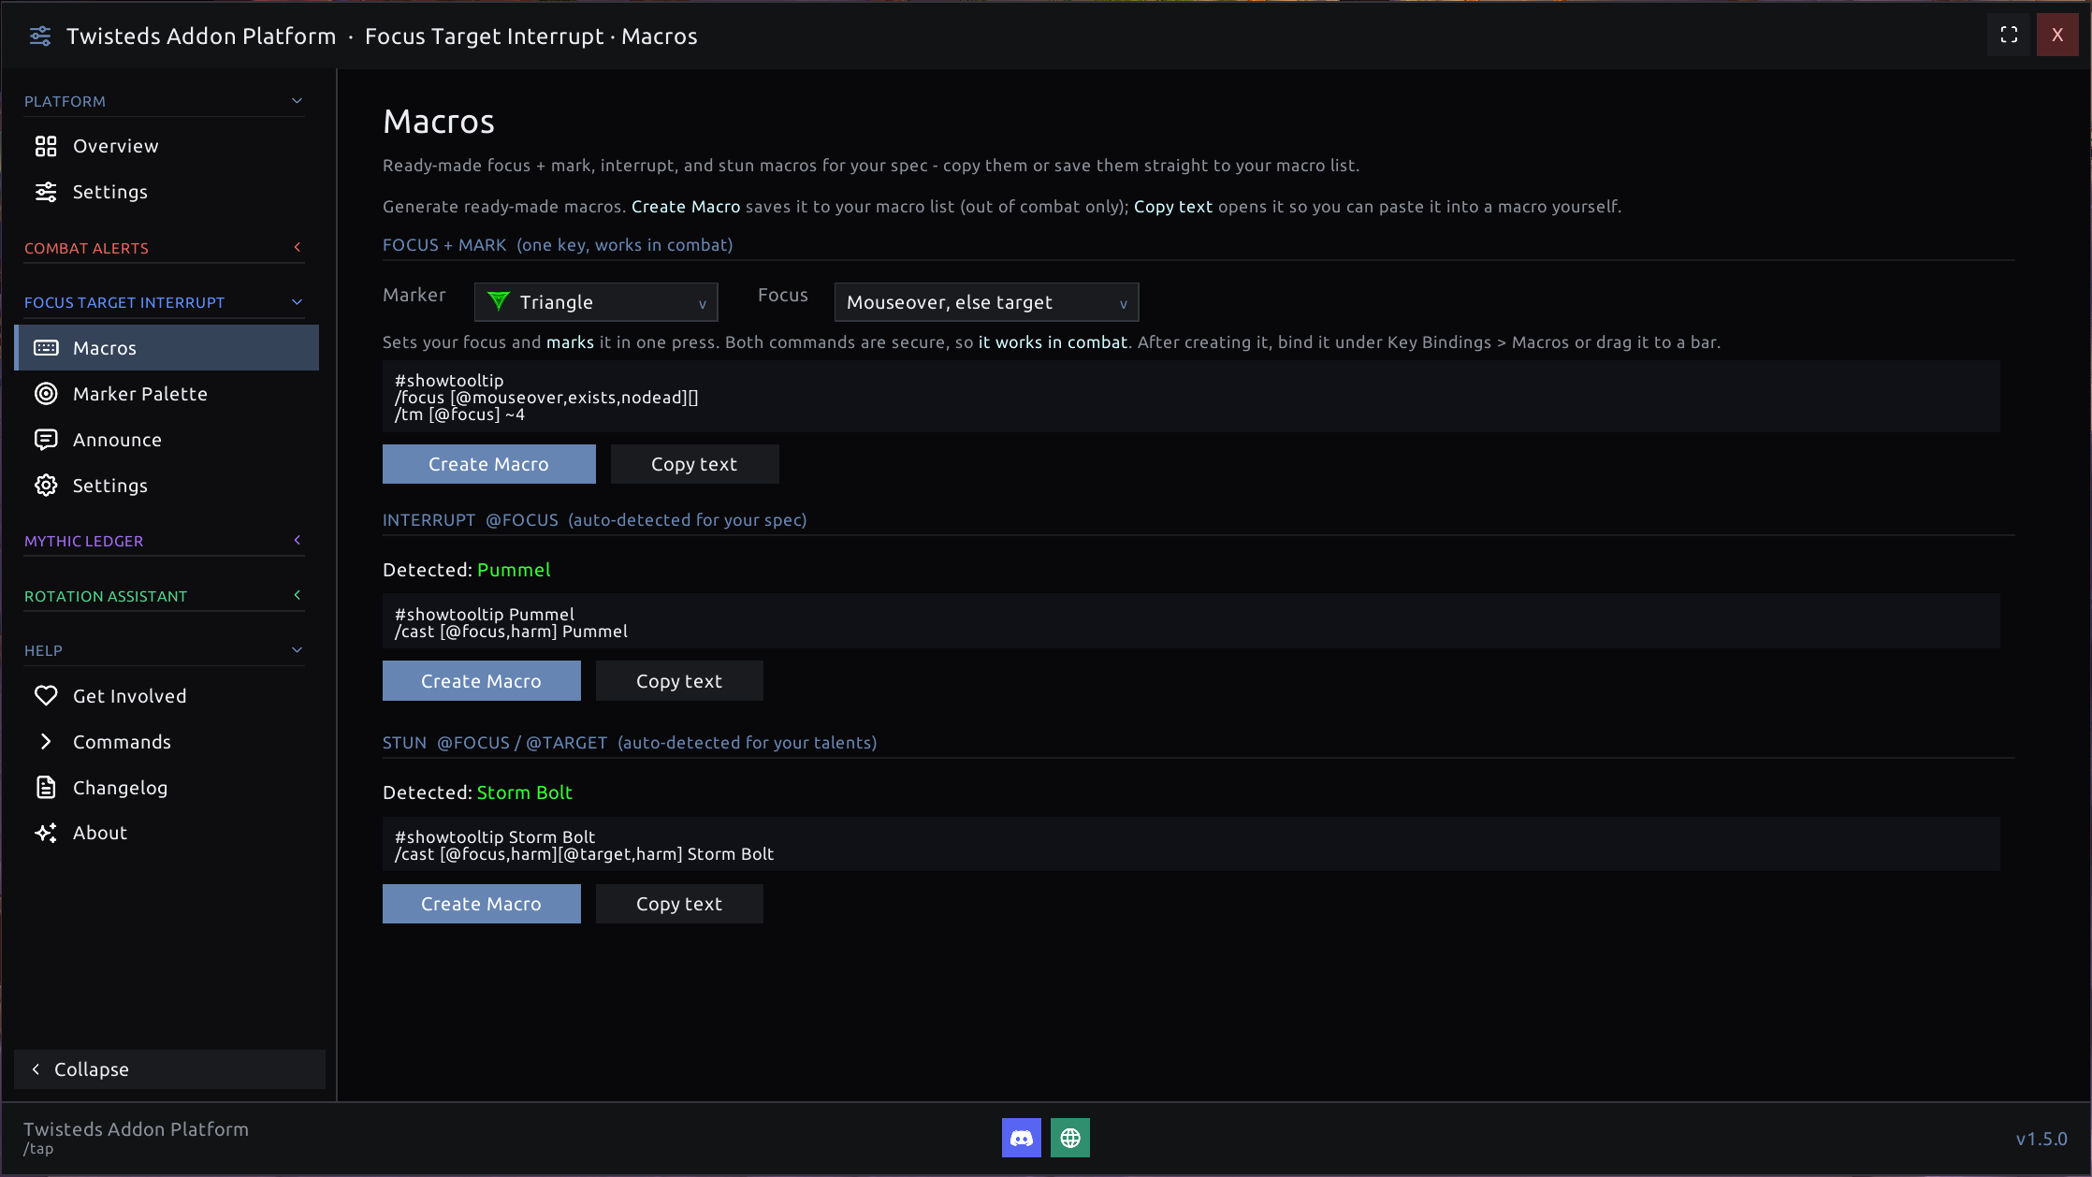The image size is (2092, 1177).
Task: Click the detected spell name Storm Bolt
Action: click(x=525, y=792)
